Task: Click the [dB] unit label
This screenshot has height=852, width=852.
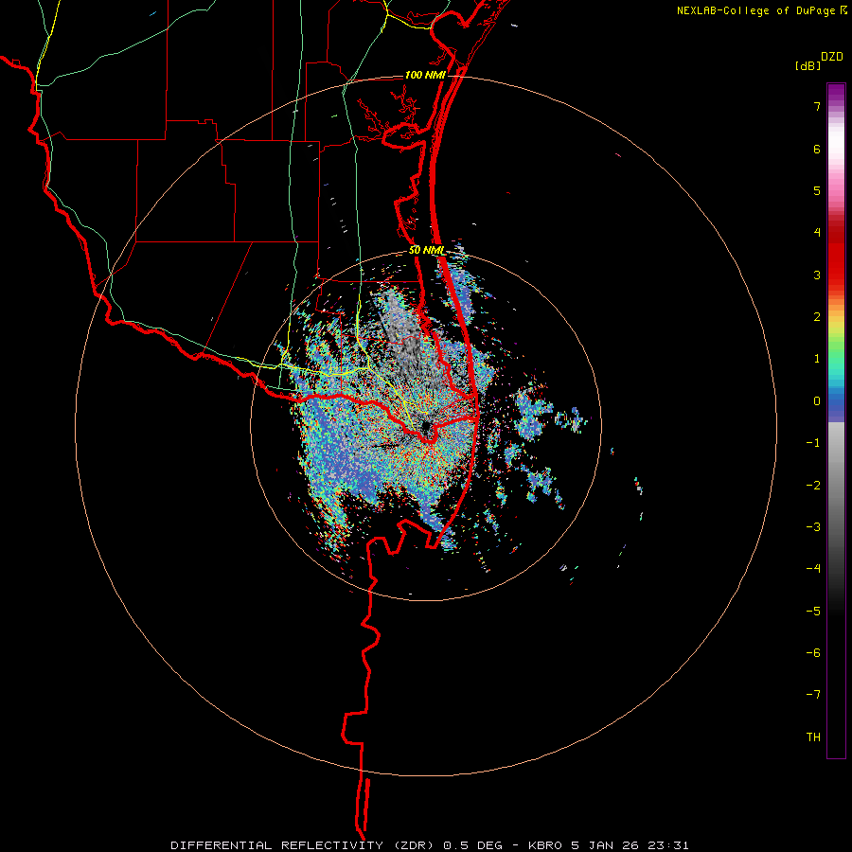Action: click(808, 65)
